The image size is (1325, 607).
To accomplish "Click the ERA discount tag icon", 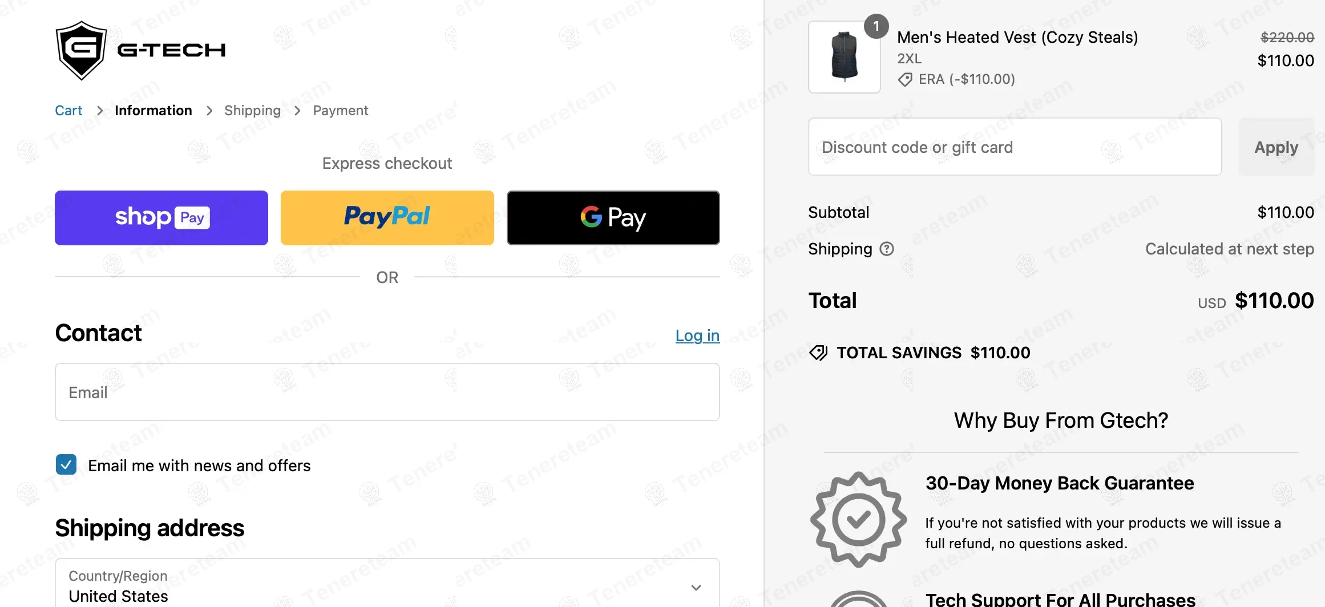I will pos(904,79).
